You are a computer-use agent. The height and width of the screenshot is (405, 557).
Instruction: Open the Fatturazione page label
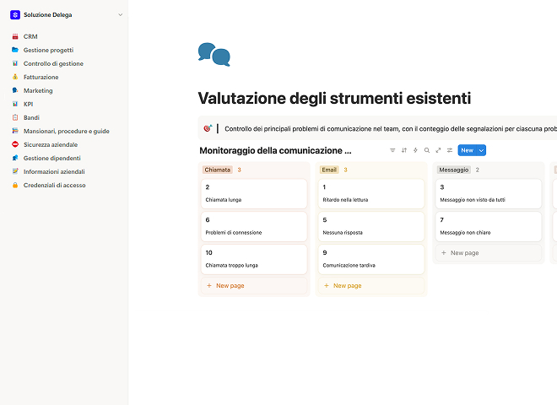(x=41, y=77)
